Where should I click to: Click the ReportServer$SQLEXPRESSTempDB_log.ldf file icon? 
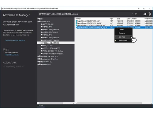[x=76, y=28]
